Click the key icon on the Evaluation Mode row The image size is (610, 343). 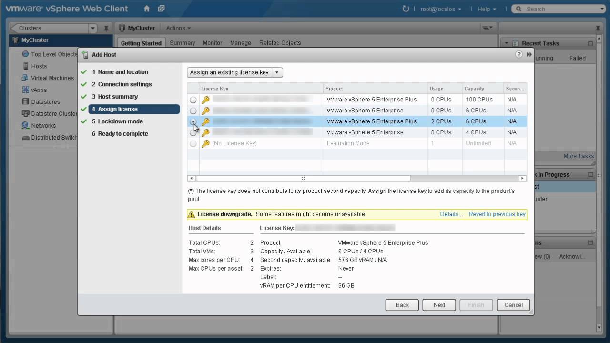click(x=205, y=143)
